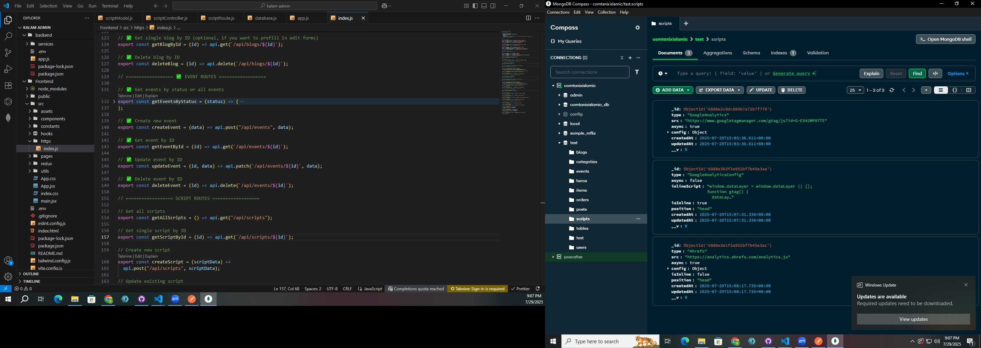Open Extensions view in VS Code activity bar
This screenshot has width=981, height=348.
[x=8, y=86]
